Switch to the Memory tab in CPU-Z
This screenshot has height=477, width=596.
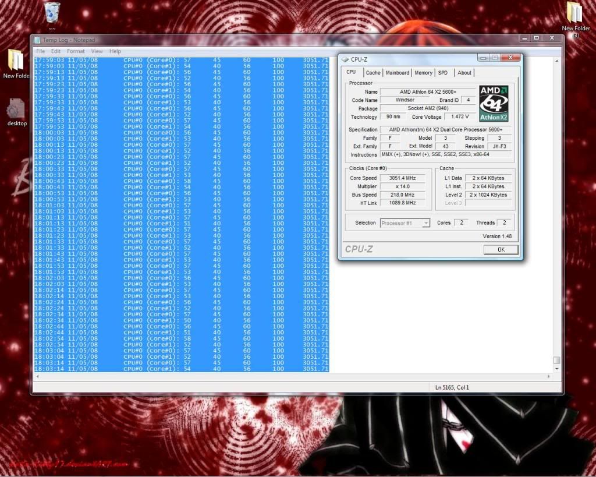pyautogui.click(x=424, y=73)
